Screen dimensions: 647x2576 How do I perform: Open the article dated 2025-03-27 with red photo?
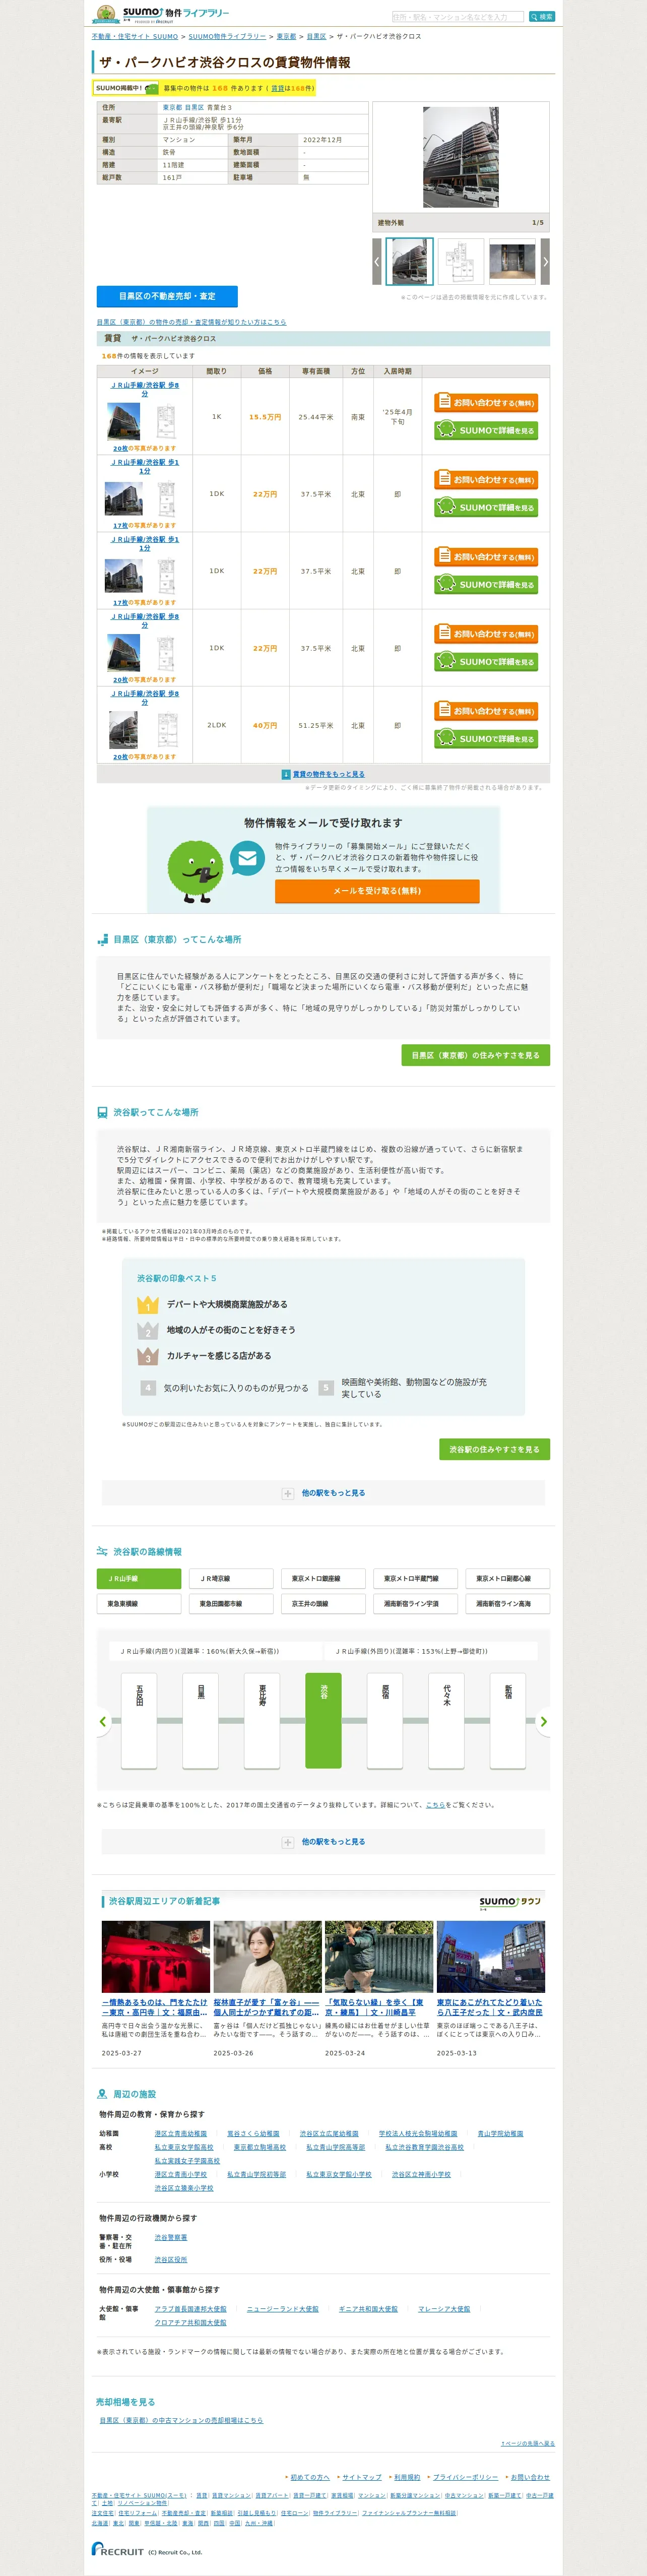[155, 1957]
